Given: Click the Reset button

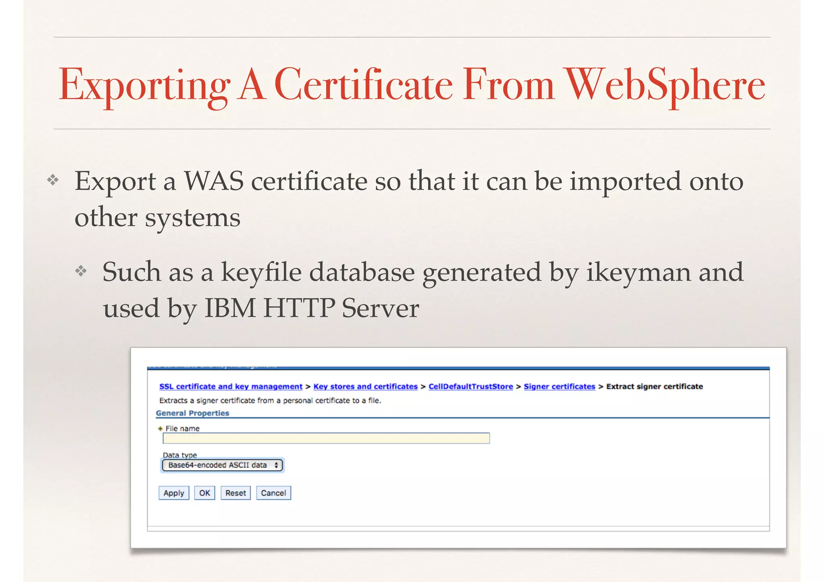Looking at the screenshot, I should pos(235,493).
